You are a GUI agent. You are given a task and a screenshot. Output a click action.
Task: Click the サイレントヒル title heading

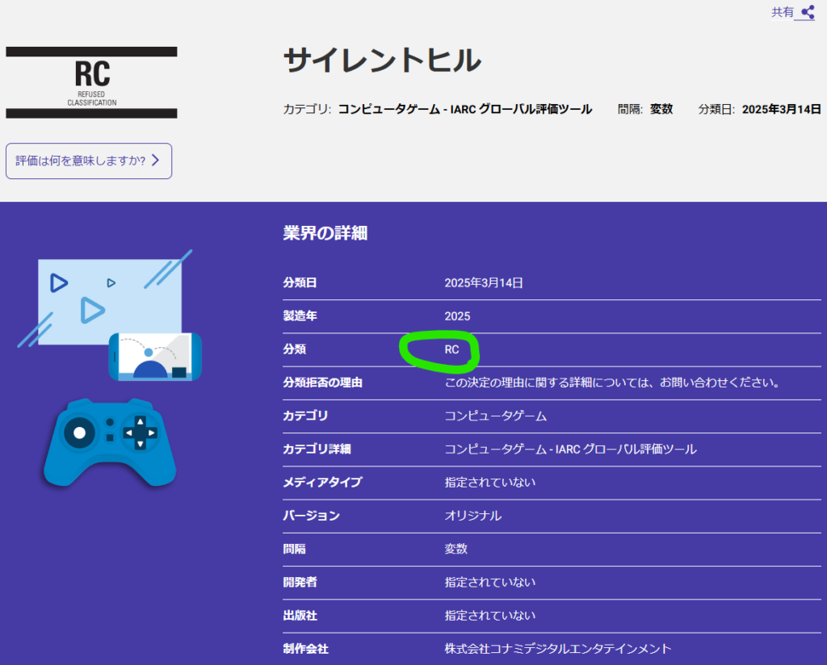382,60
